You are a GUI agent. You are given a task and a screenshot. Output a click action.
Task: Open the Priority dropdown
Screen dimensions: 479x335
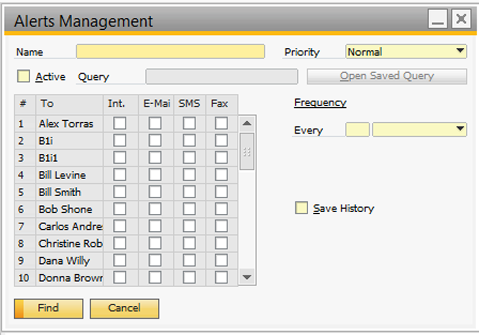(461, 51)
